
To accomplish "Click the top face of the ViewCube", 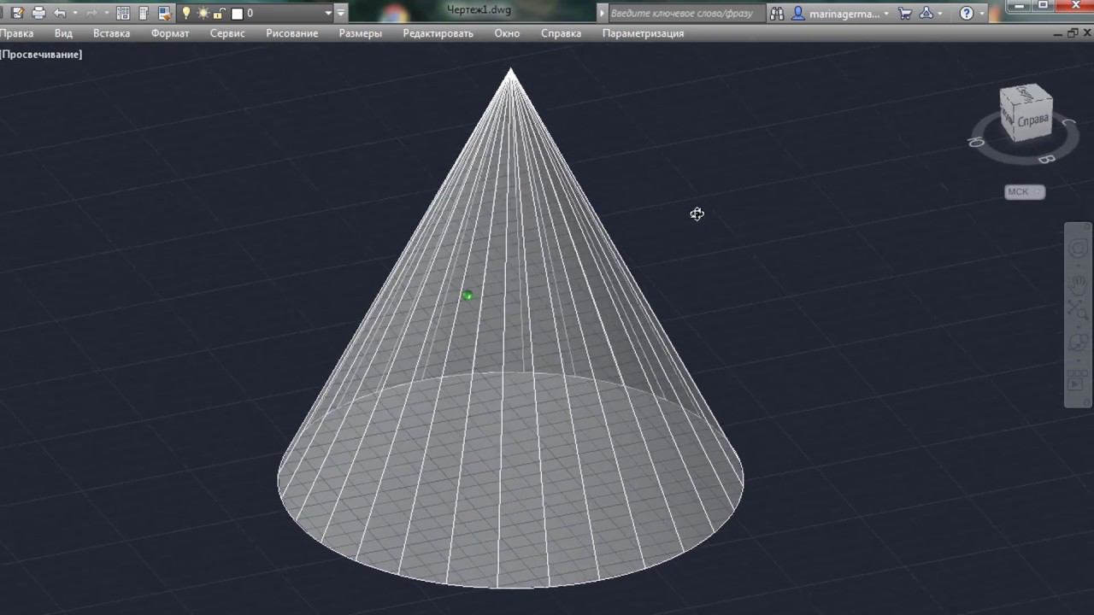I will 1024,94.
